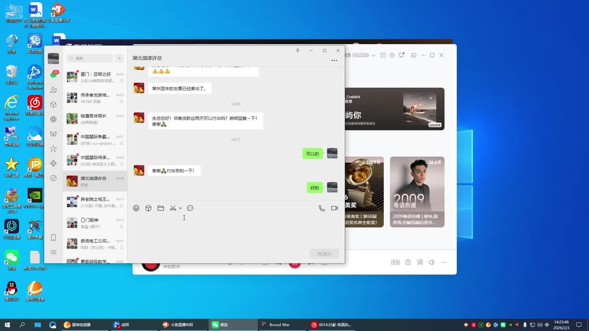Screen dimensions: 589x331
Task: Open the emoji picker in chat toolbar
Action: pyautogui.click(x=136, y=208)
